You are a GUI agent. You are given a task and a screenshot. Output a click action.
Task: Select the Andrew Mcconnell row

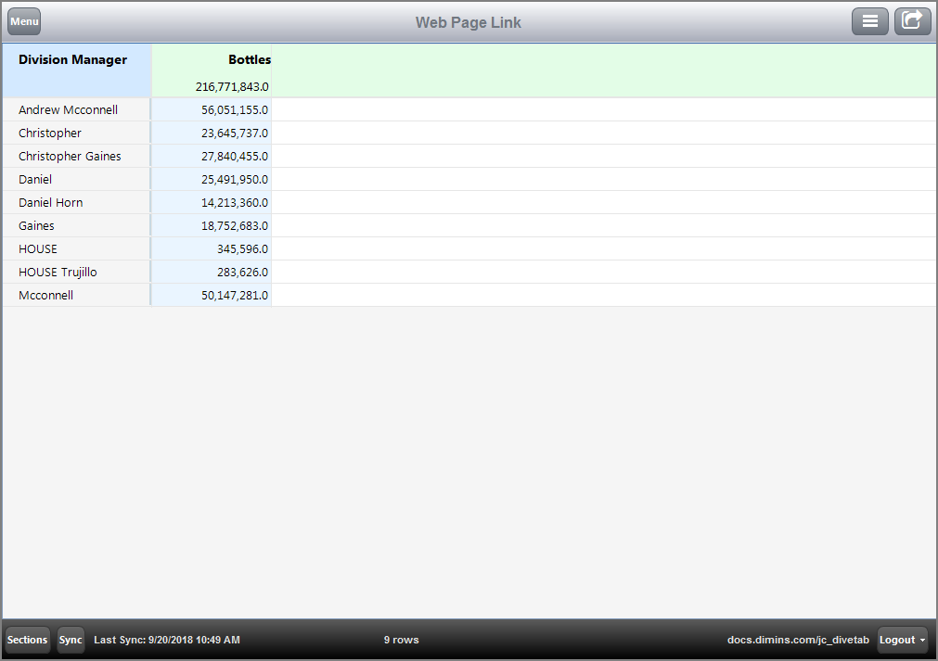(x=69, y=109)
